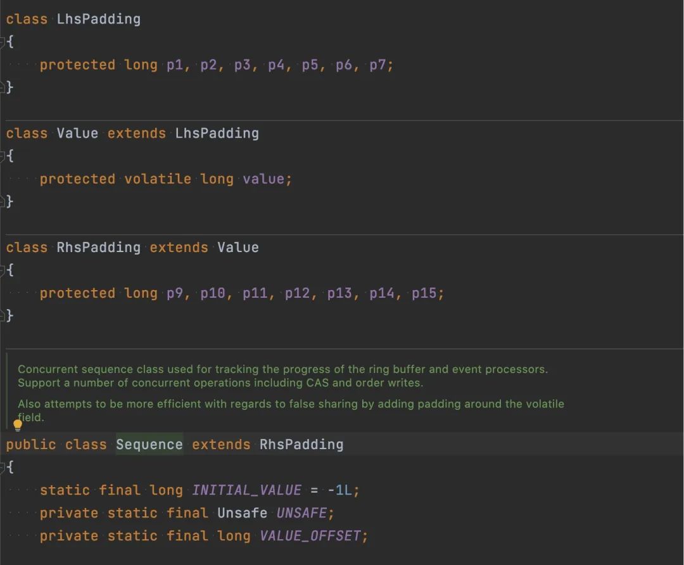Collapse the Sequence class body fold marker
Image resolution: width=684 pixels, height=565 pixels.
point(2,467)
